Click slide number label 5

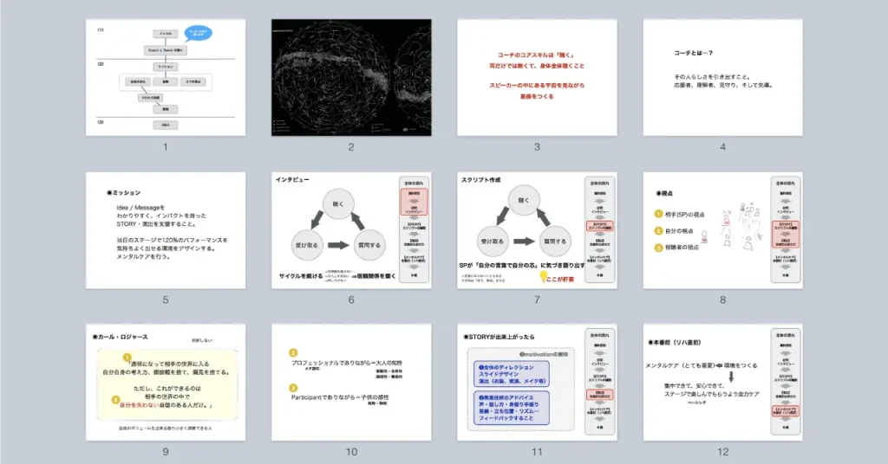click(x=165, y=300)
